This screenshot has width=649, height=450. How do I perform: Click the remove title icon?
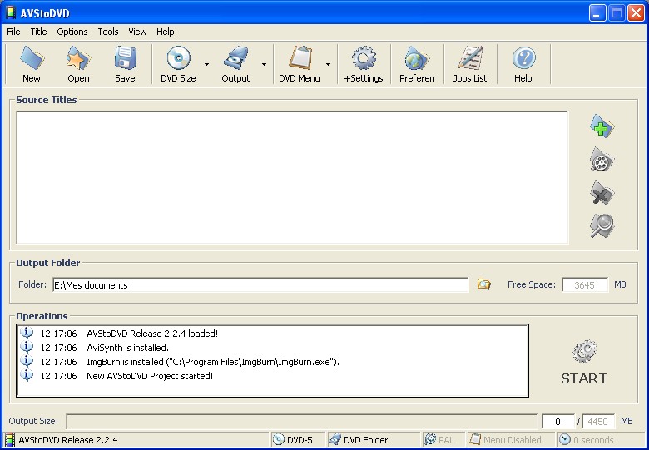coord(602,193)
